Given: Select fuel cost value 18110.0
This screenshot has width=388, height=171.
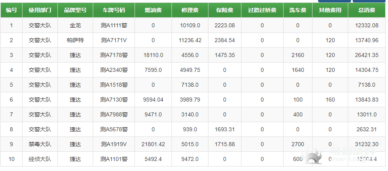Looking at the screenshot, I should [x=153, y=55].
